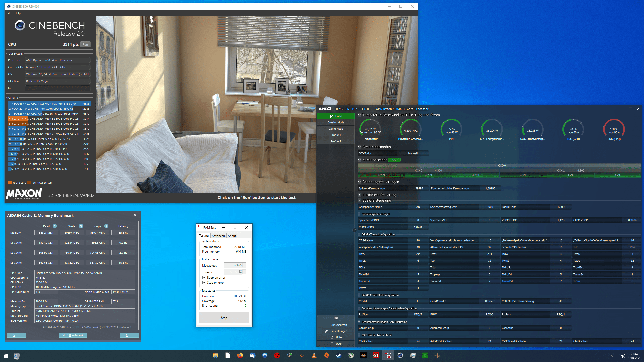The width and height of the screenshot is (644, 362).
Task: Open the Ryzen Master taskbar icon
Action: coord(363,355)
